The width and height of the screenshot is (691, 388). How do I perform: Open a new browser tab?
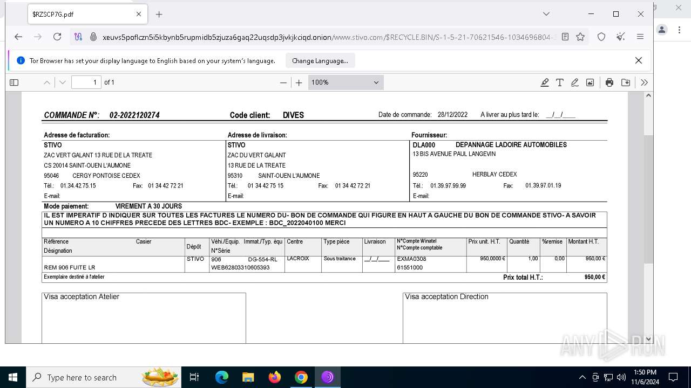pyautogui.click(x=159, y=15)
